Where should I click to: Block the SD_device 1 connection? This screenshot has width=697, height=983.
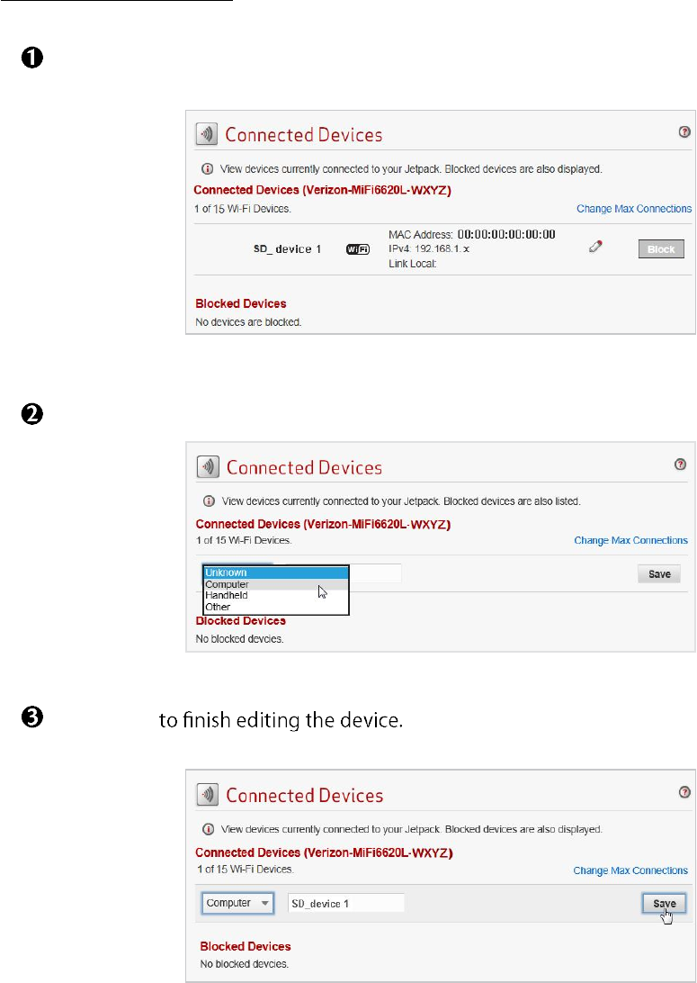click(x=661, y=249)
